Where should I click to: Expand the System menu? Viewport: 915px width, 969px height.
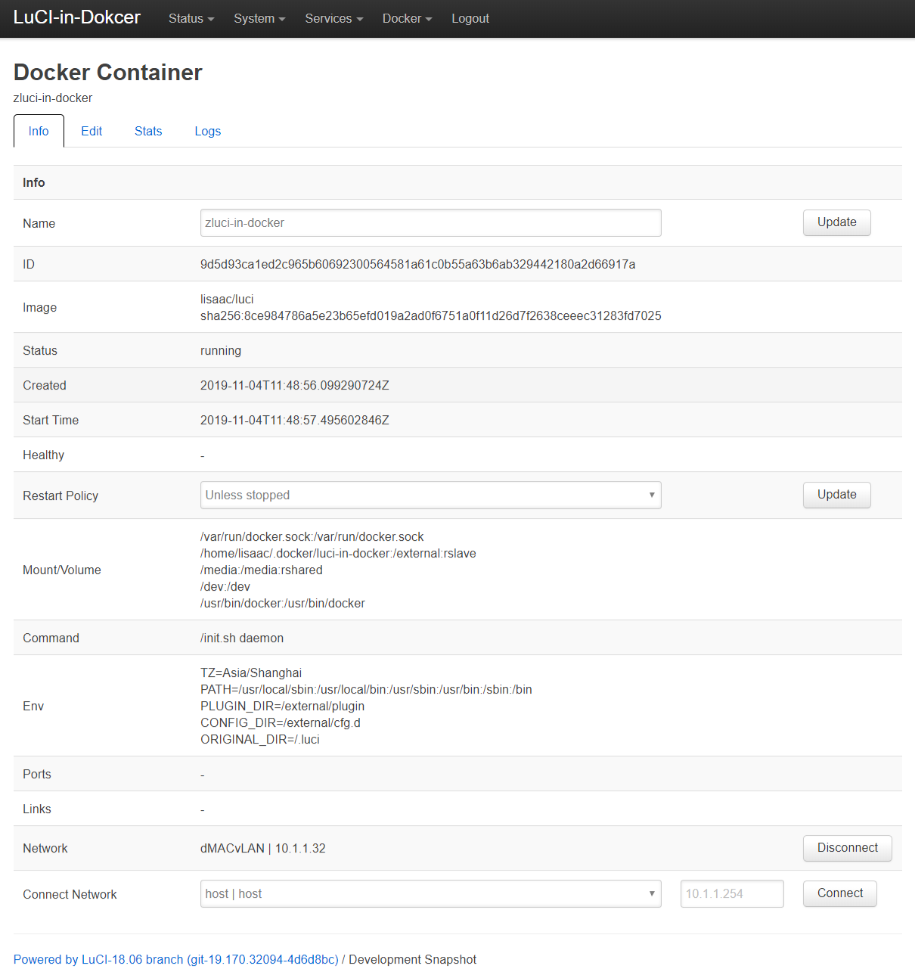[259, 18]
